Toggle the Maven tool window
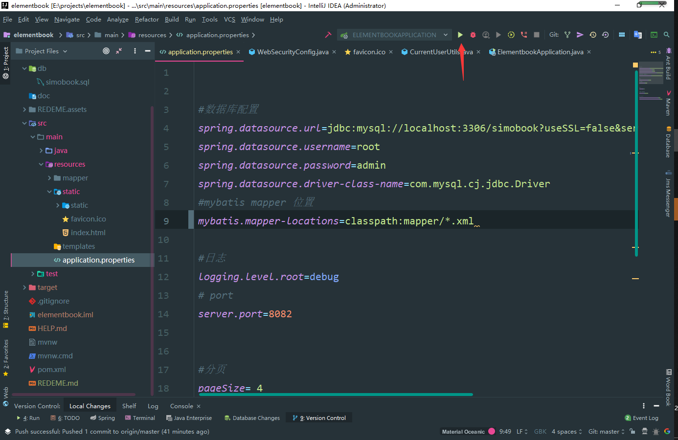Viewport: 678px width, 440px height. tap(668, 103)
